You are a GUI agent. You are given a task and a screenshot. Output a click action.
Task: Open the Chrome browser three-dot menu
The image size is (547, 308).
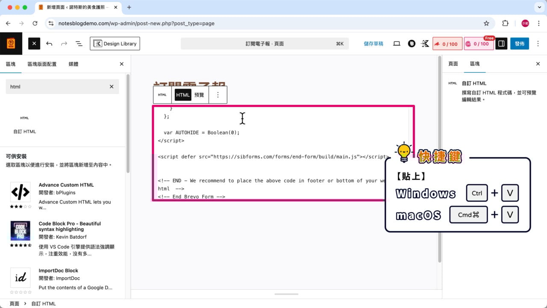(x=538, y=23)
